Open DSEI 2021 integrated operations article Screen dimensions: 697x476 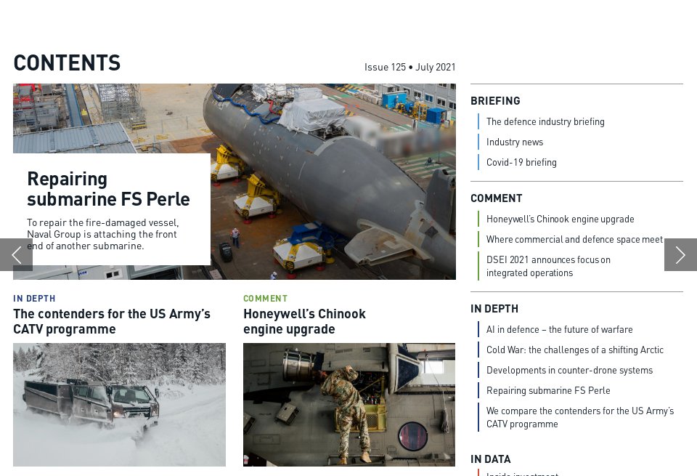pyautogui.click(x=547, y=266)
